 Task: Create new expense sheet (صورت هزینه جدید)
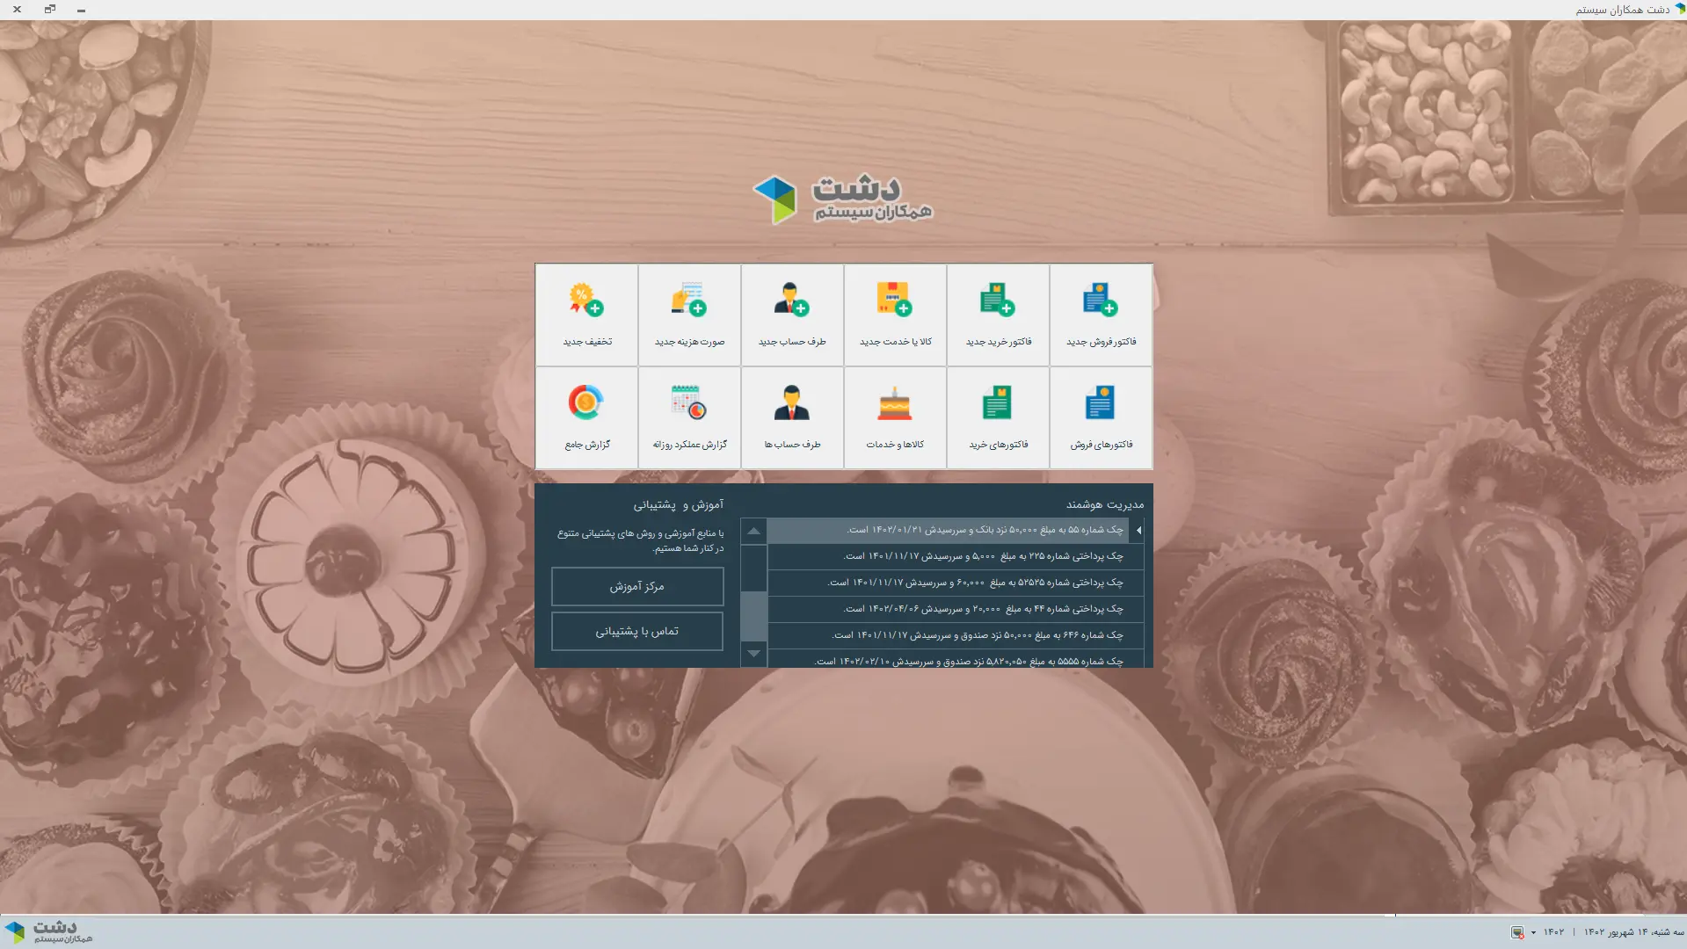(689, 315)
